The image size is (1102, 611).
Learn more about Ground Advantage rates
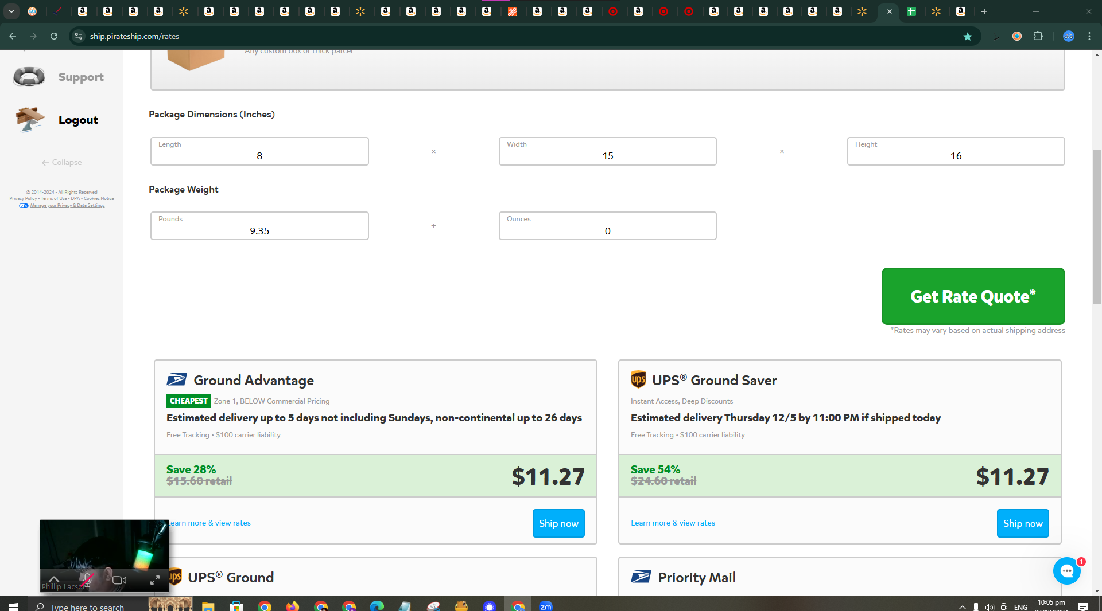point(209,523)
